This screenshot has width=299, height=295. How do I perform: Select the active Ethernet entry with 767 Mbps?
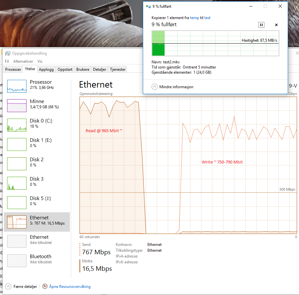[37, 222]
